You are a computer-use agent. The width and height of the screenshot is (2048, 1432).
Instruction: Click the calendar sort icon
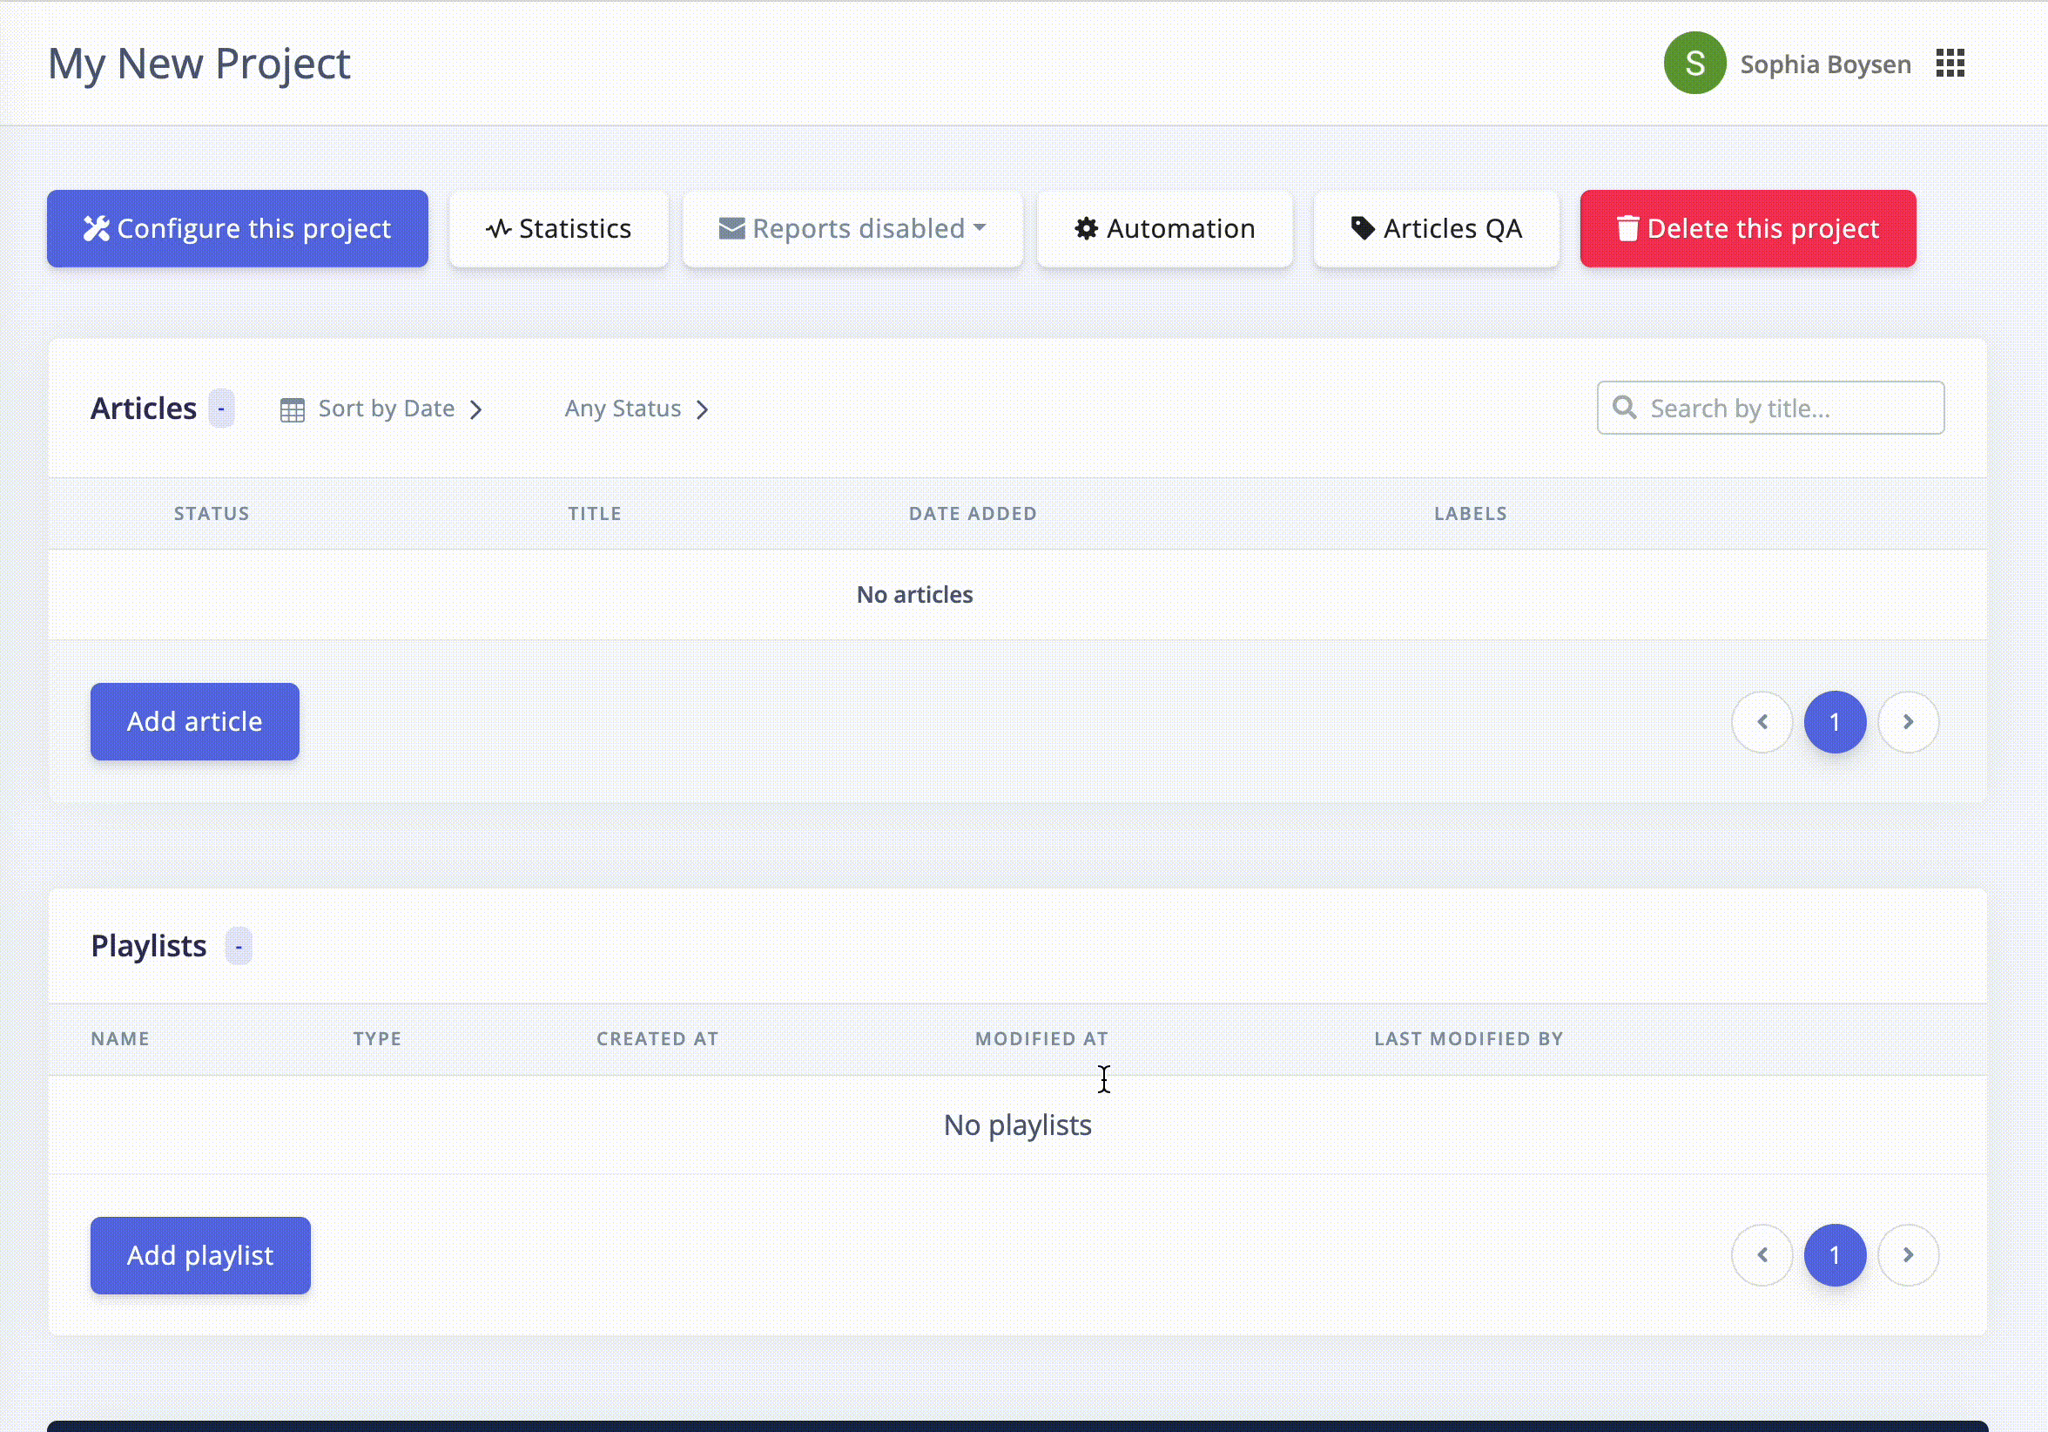pyautogui.click(x=293, y=409)
